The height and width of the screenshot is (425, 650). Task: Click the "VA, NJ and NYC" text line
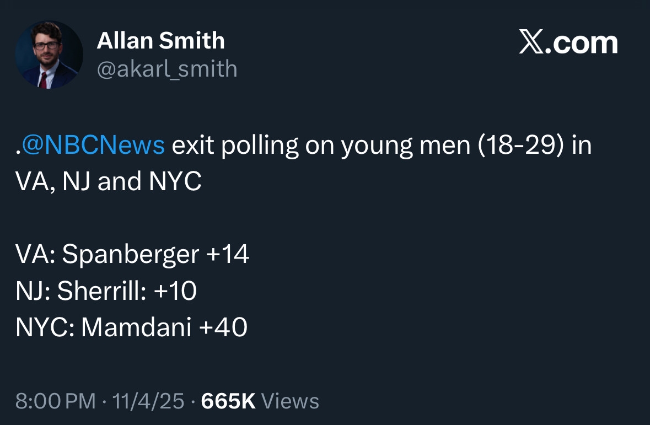pyautogui.click(x=108, y=182)
